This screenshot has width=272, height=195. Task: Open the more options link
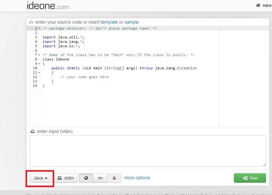(x=137, y=178)
